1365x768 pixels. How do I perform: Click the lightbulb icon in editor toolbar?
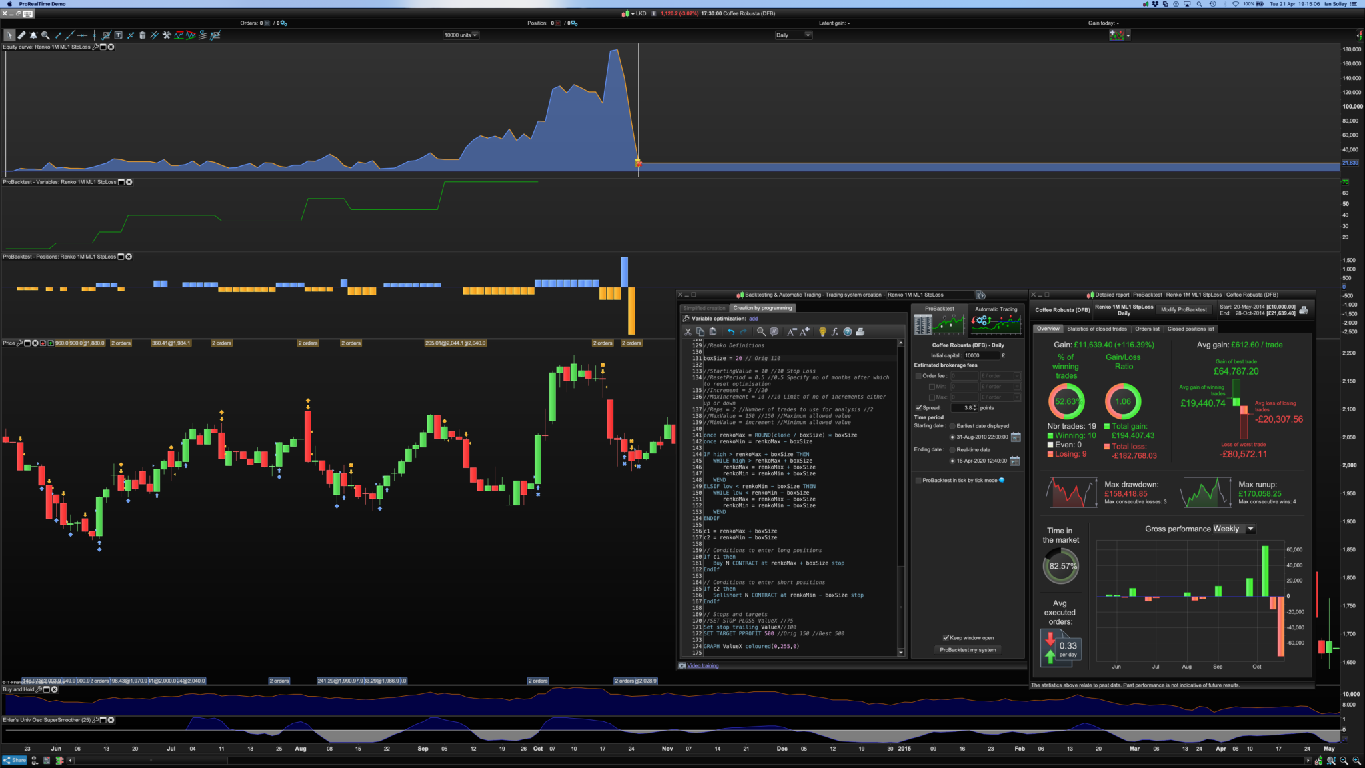point(822,331)
